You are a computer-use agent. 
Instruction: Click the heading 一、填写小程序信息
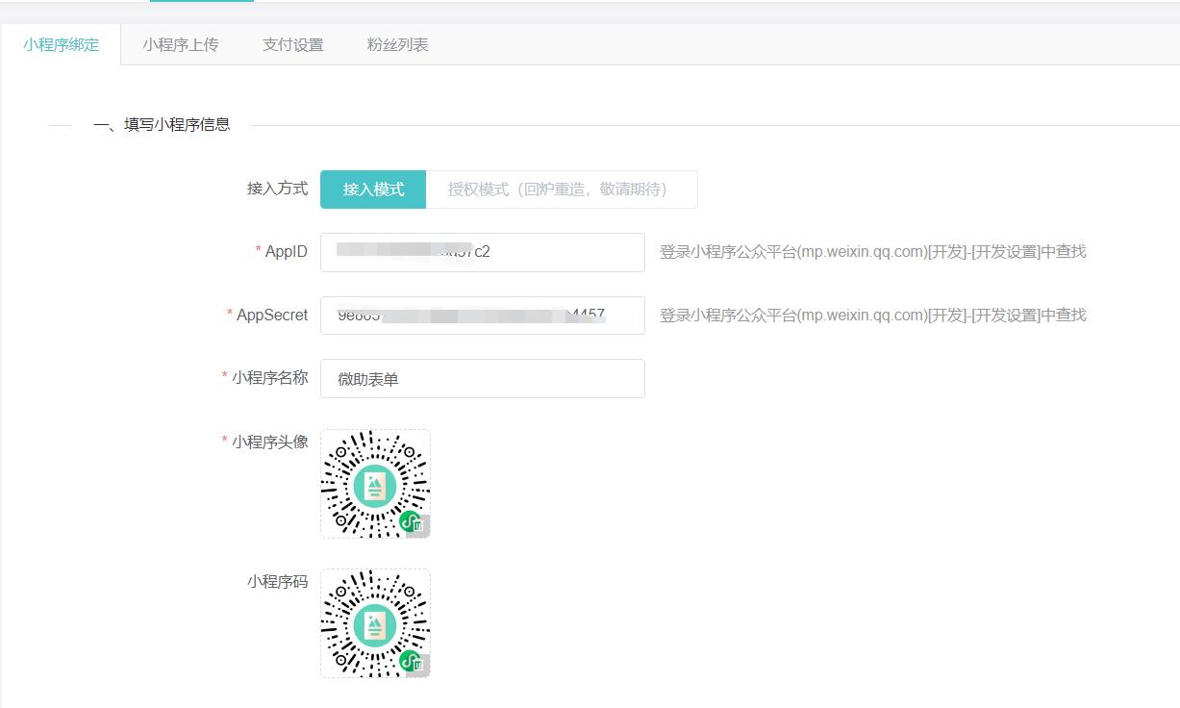pos(162,124)
